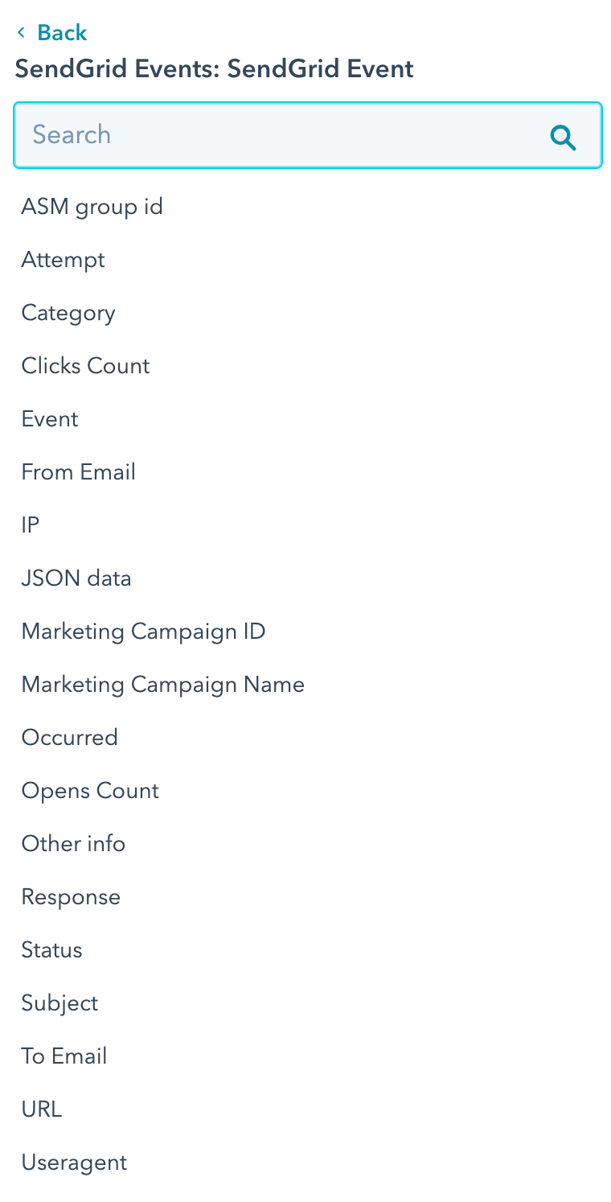Select the Event property
The height and width of the screenshot is (1202, 611).
click(50, 419)
